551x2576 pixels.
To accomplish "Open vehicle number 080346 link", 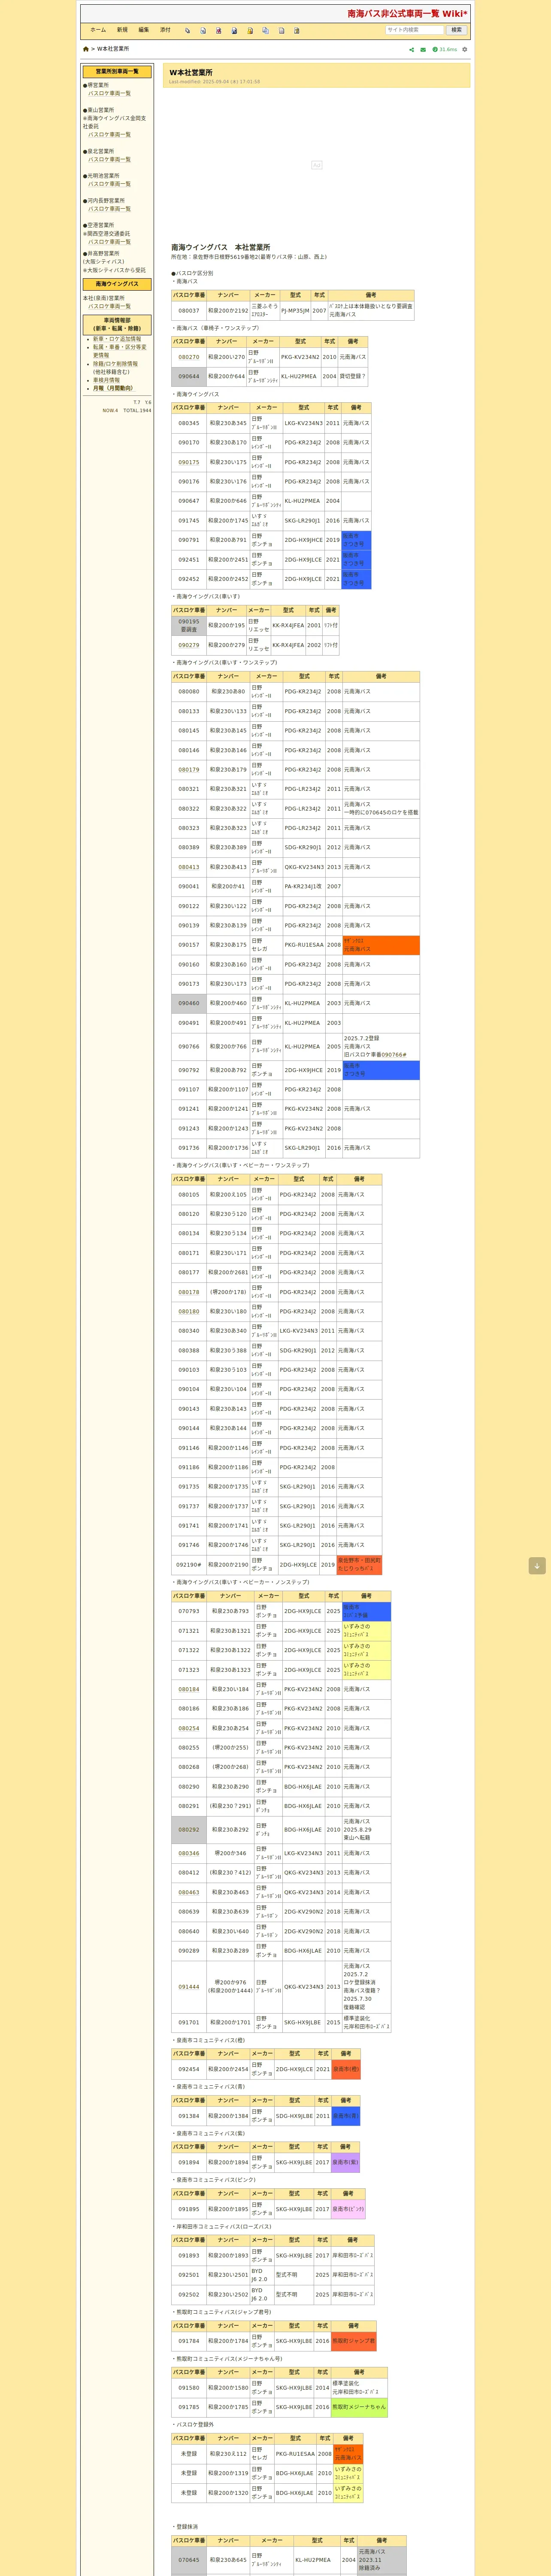I will coord(189,1853).
